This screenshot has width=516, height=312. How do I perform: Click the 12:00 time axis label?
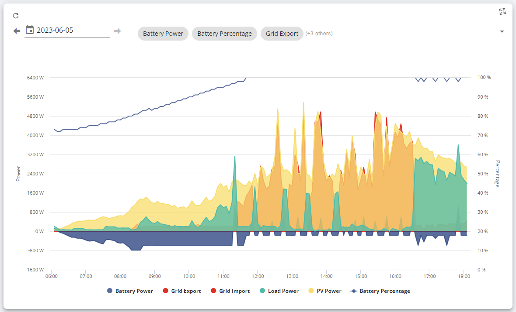[258, 276]
